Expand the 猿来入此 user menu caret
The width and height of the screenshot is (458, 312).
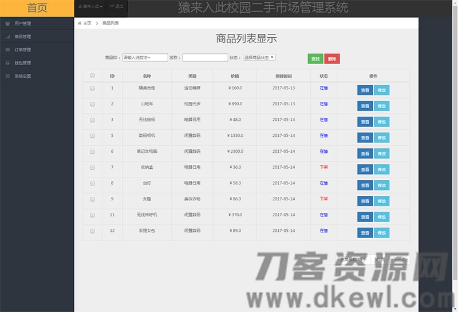101,6
